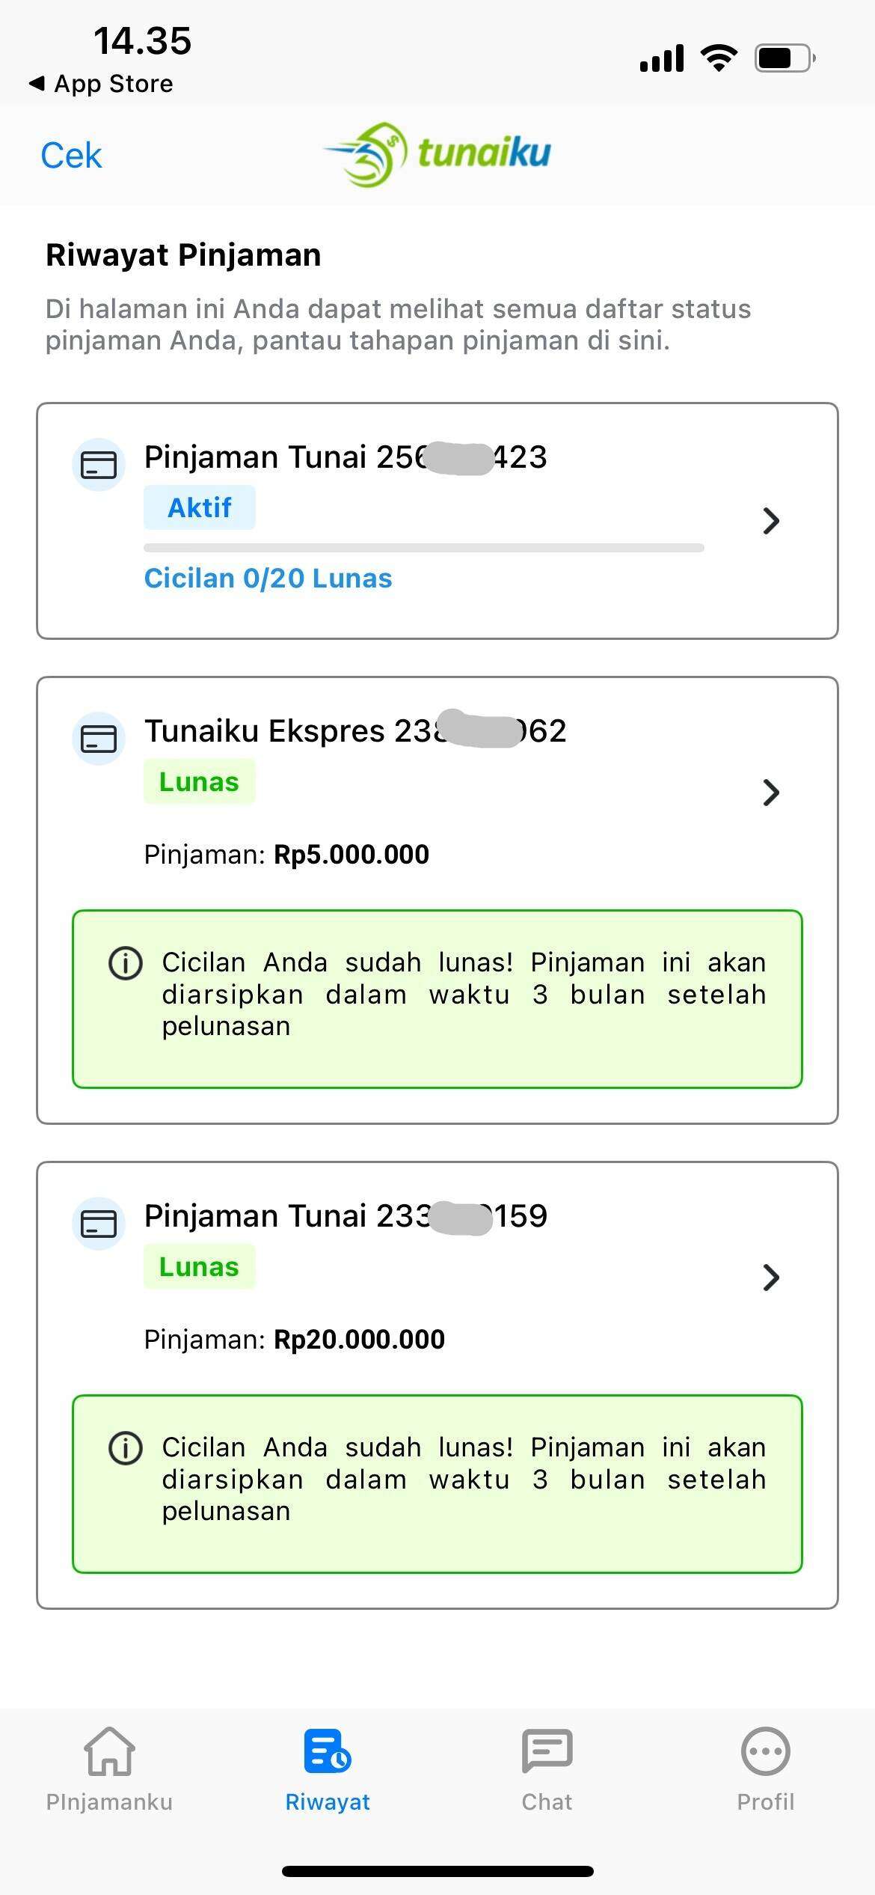875x1895 pixels.
Task: Tap card icon beside active Pinjaman Tunai
Action: (x=98, y=466)
